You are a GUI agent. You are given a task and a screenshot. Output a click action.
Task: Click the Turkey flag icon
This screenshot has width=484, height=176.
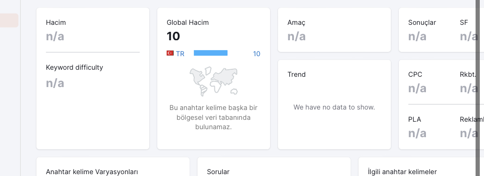pyautogui.click(x=170, y=53)
